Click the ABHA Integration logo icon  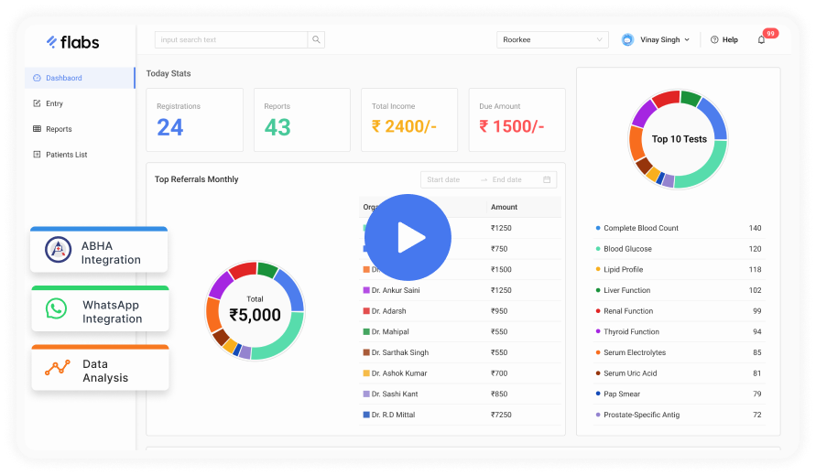click(x=58, y=251)
